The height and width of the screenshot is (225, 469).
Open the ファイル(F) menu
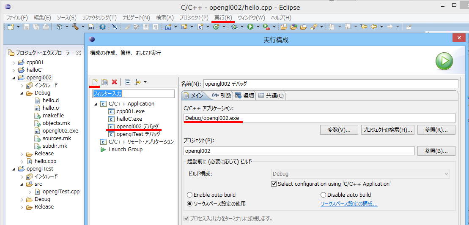coord(17,18)
